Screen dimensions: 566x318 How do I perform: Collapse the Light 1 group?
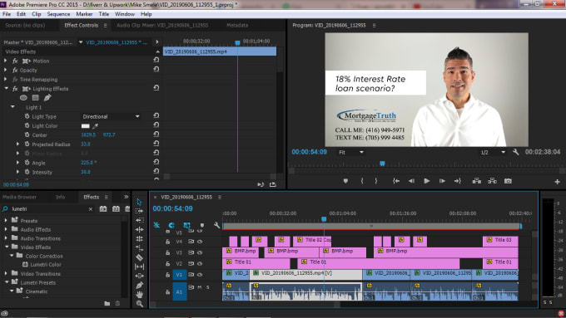tap(12, 107)
